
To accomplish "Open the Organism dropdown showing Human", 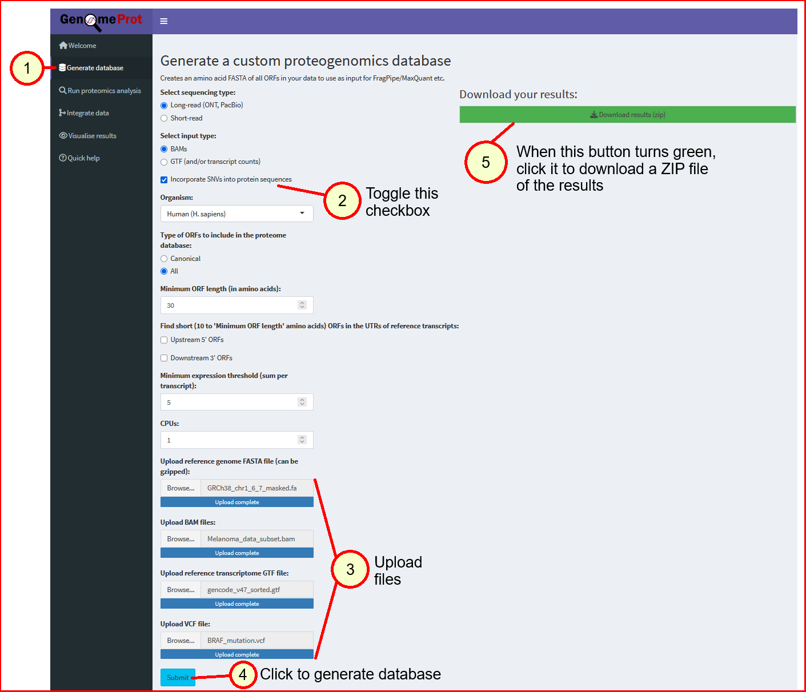I will point(237,214).
